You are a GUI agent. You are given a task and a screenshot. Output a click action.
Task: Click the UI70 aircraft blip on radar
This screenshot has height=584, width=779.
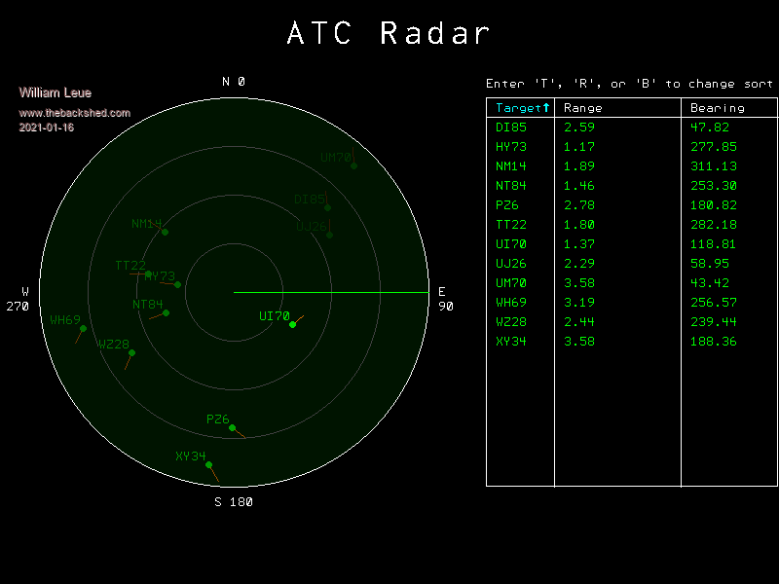(292, 324)
